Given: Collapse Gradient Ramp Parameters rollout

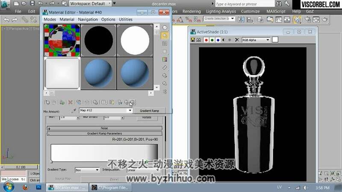Looking at the screenshot, I should coord(104,134).
